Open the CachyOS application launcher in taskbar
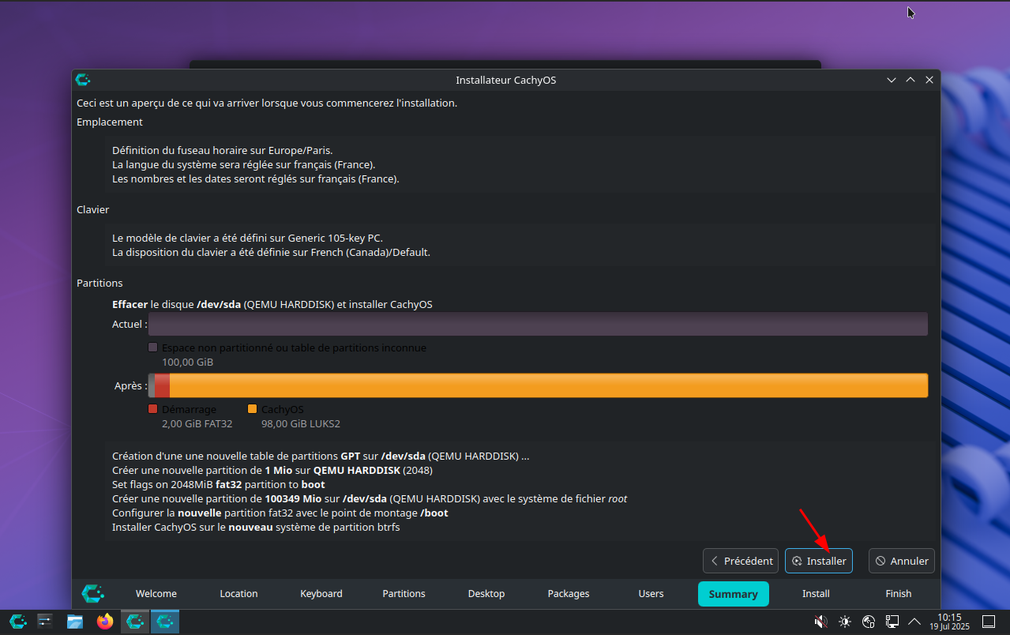Viewport: 1010px width, 635px height. 17,622
